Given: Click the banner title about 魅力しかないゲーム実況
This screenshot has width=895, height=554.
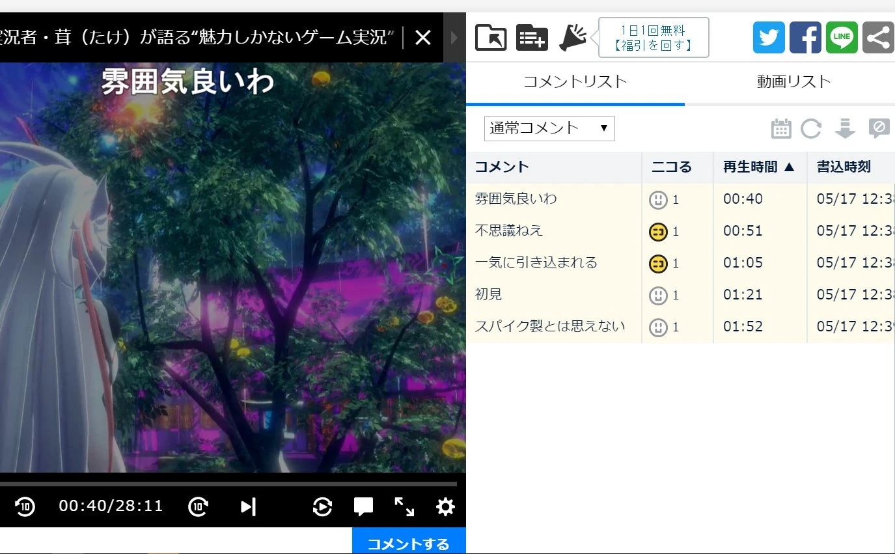Looking at the screenshot, I should tap(198, 37).
